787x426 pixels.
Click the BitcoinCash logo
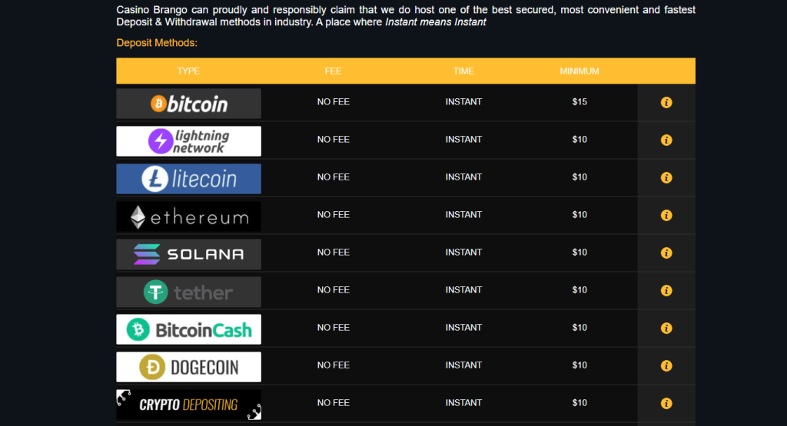pyautogui.click(x=189, y=329)
